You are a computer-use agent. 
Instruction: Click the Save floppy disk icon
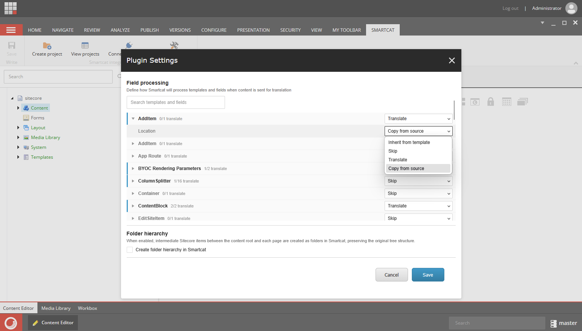pyautogui.click(x=12, y=45)
